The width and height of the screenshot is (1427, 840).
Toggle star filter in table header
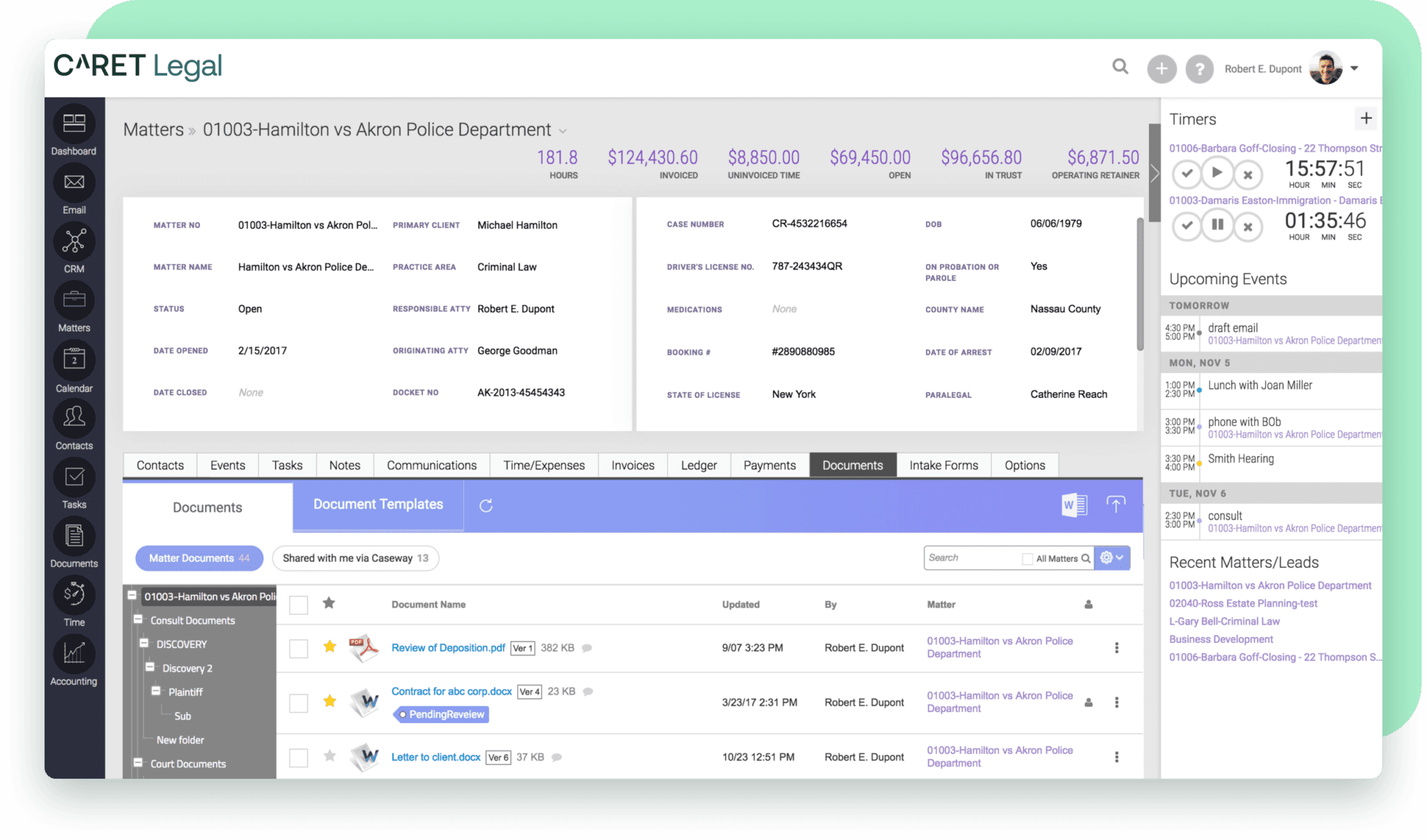[x=329, y=603]
